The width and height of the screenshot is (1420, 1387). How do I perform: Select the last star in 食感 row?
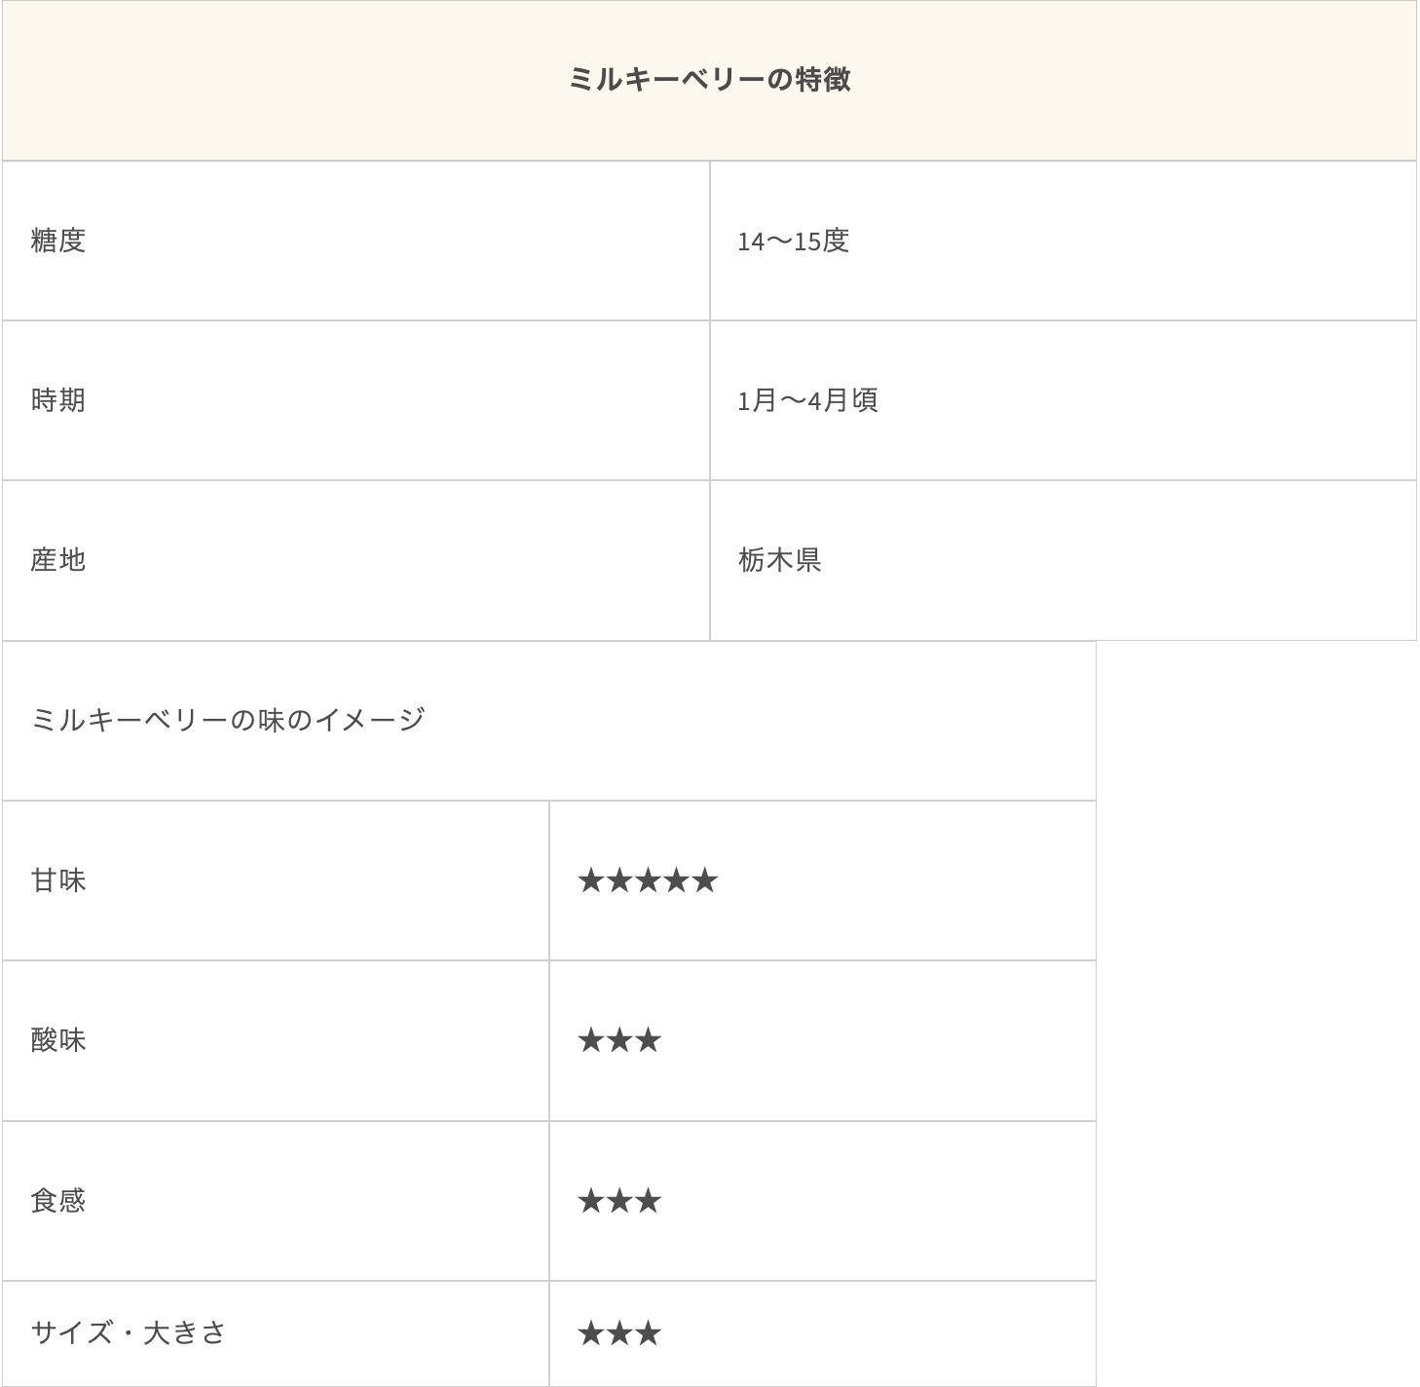[646, 1202]
